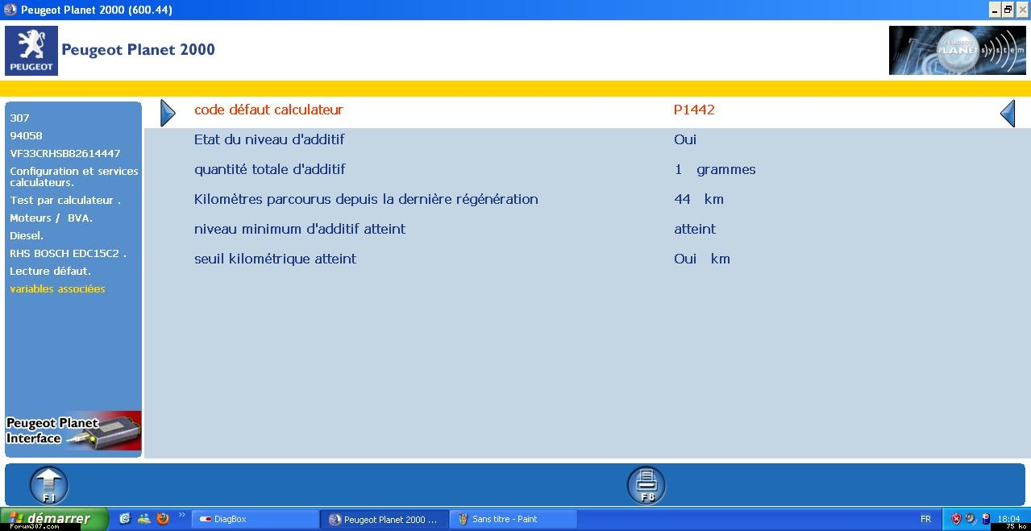This screenshot has width=1031, height=531.
Task: Click the Peugeot Planet System banner image
Action: 957,51
